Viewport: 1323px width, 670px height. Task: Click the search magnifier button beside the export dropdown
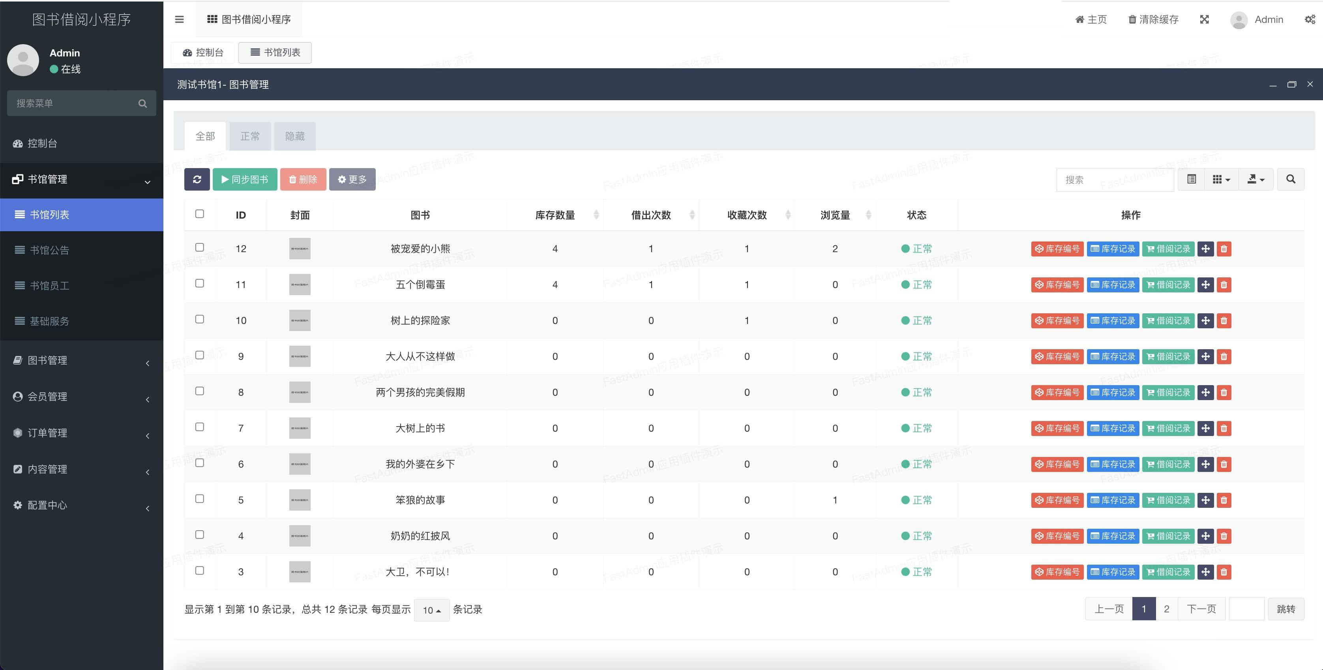coord(1290,179)
